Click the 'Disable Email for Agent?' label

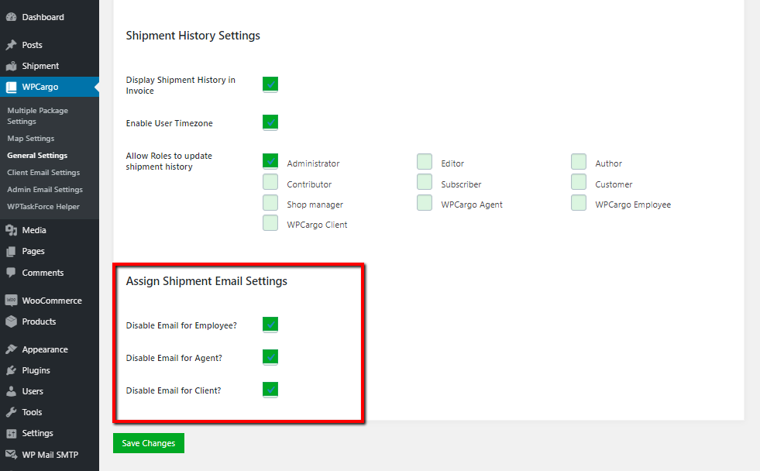coord(174,358)
